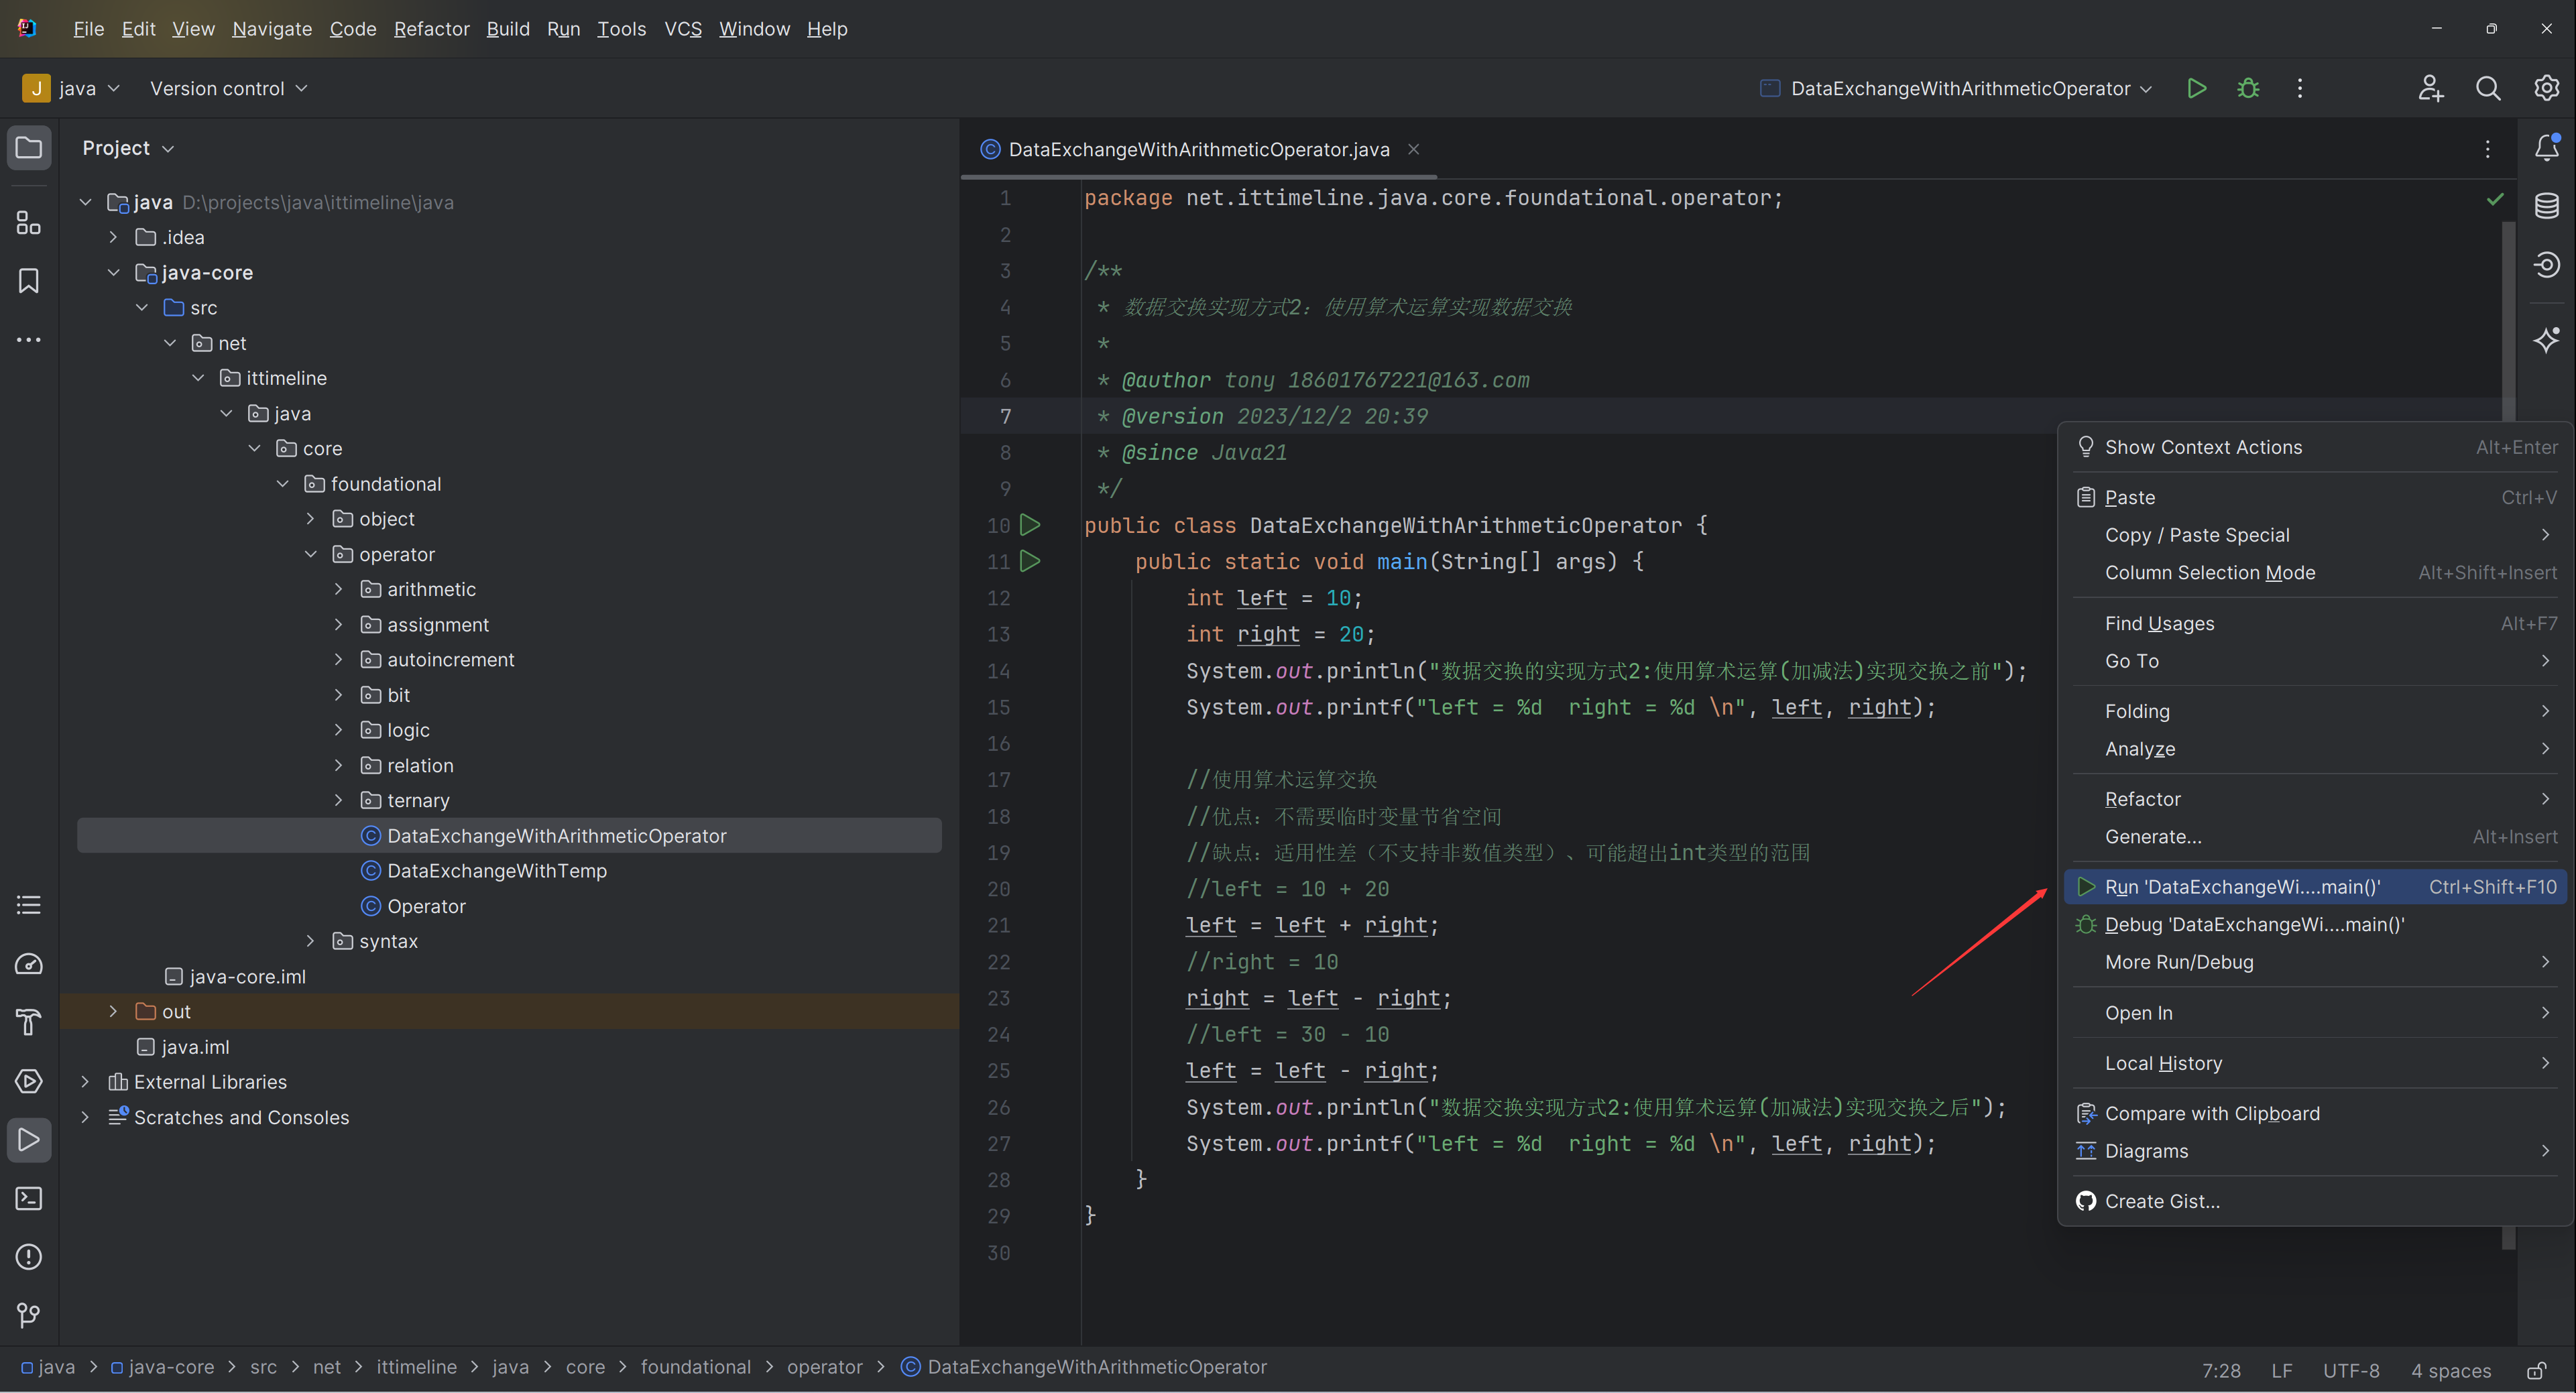Open the Project tool window icon
2576x1393 pixels.
point(29,148)
